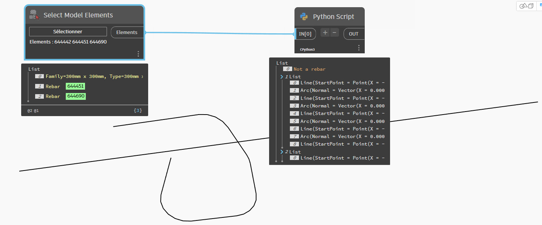
Task: Remove an input port with minus button
Action: click(x=334, y=33)
